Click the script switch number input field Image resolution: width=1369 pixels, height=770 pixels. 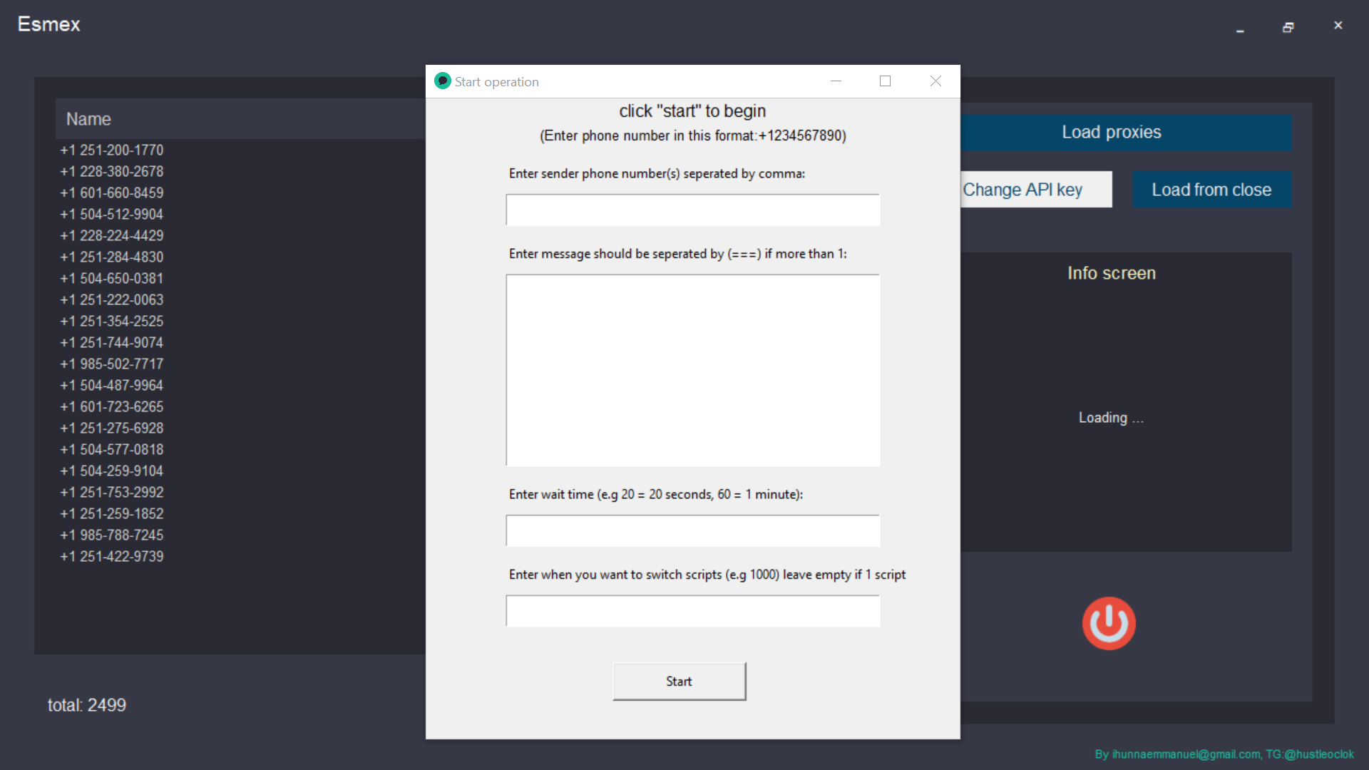point(694,611)
